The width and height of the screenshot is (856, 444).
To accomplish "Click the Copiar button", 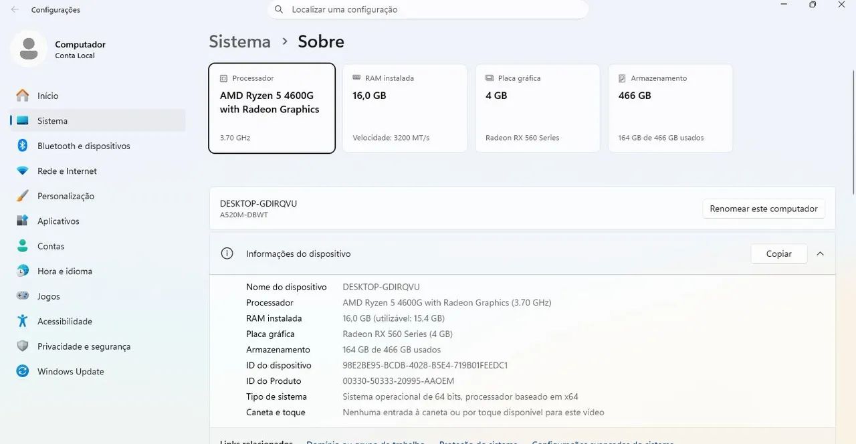I will coord(779,254).
